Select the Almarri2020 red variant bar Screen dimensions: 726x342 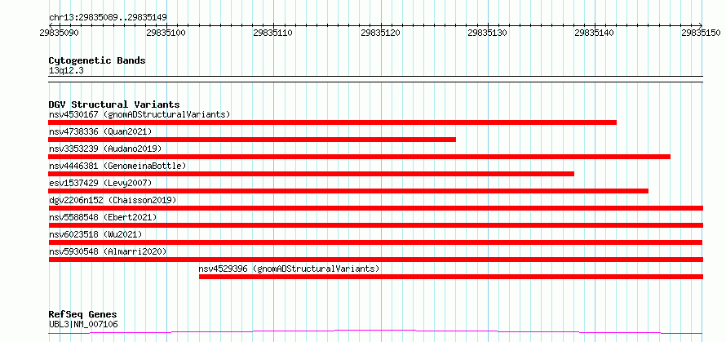coord(375,260)
